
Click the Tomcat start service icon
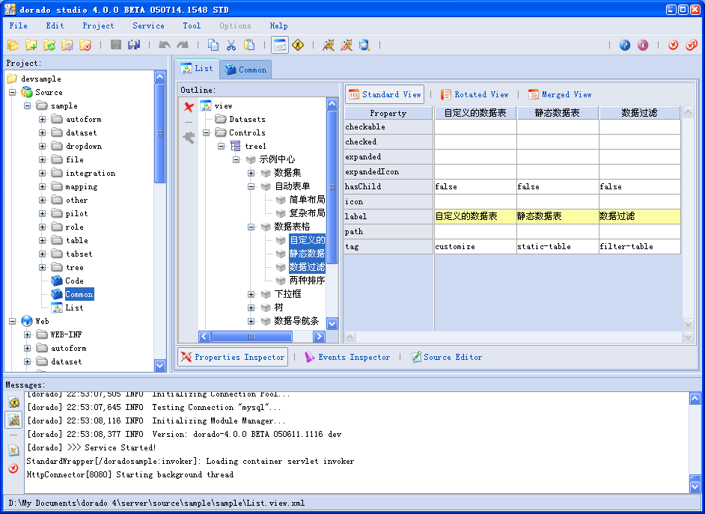coord(329,45)
